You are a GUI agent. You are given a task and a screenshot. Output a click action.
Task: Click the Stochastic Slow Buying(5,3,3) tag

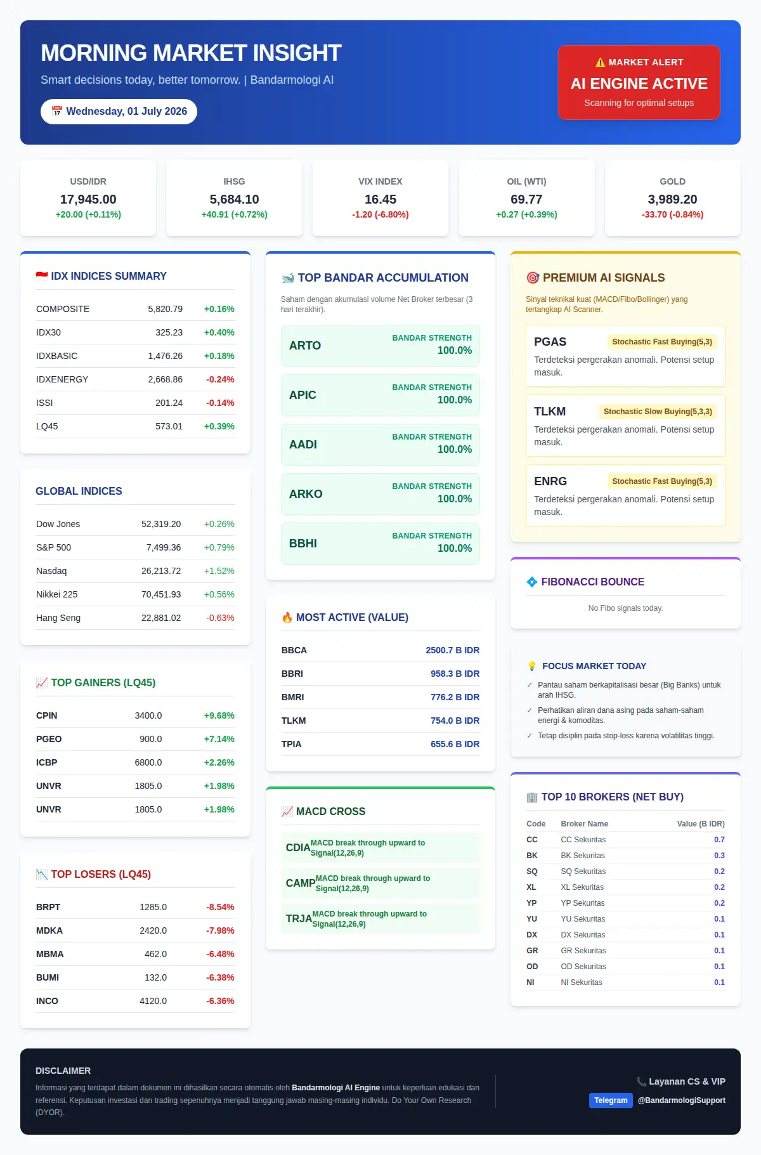658,412
